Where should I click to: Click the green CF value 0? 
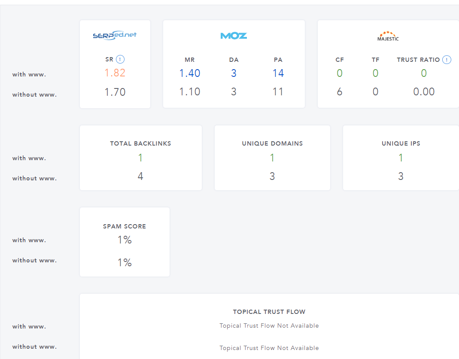click(x=340, y=73)
